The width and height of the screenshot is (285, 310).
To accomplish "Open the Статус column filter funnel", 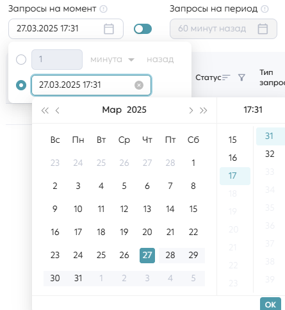I will click(241, 77).
